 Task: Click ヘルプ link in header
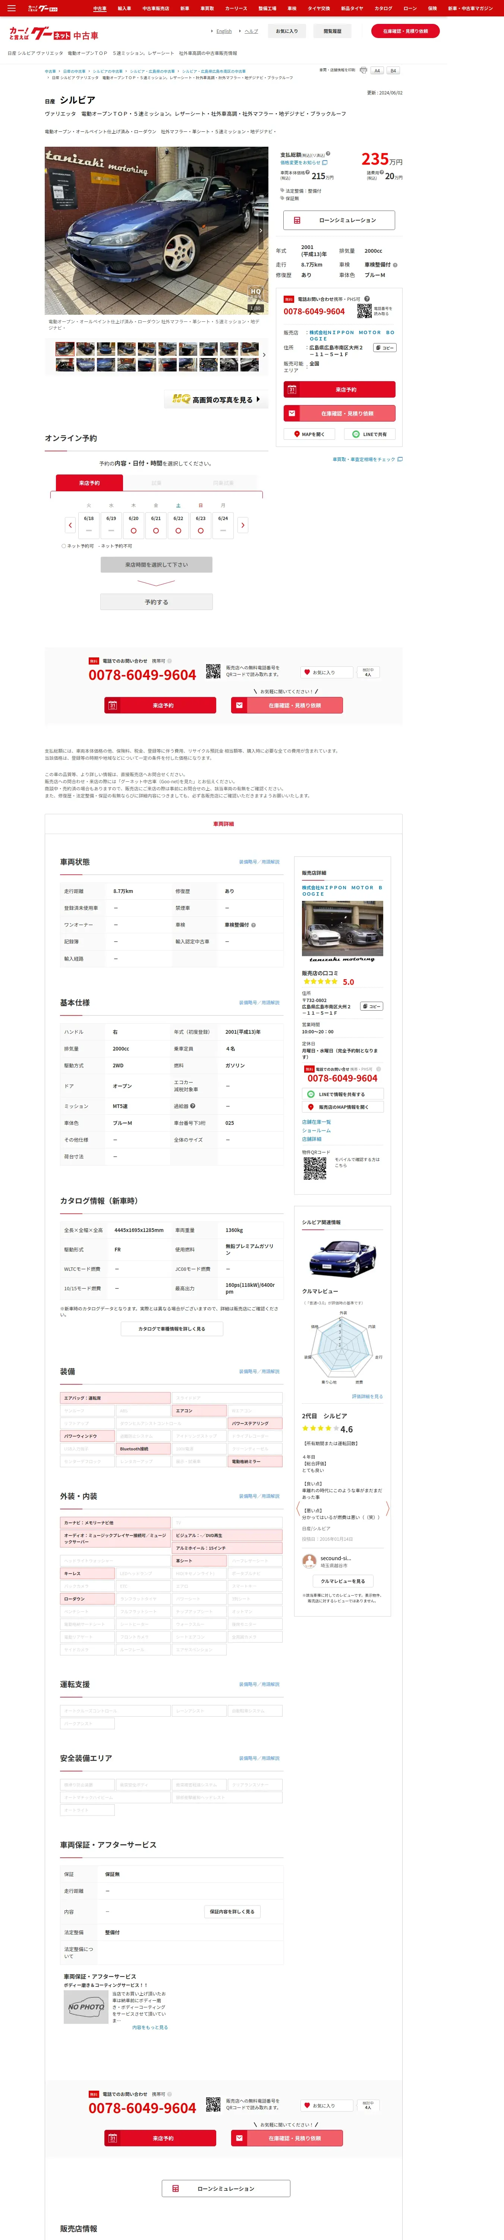pyautogui.click(x=251, y=31)
